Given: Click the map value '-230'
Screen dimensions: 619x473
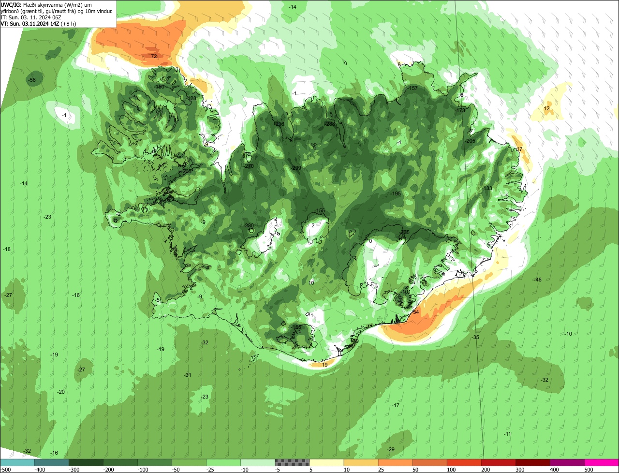Looking at the screenshot, I should coord(248,226).
